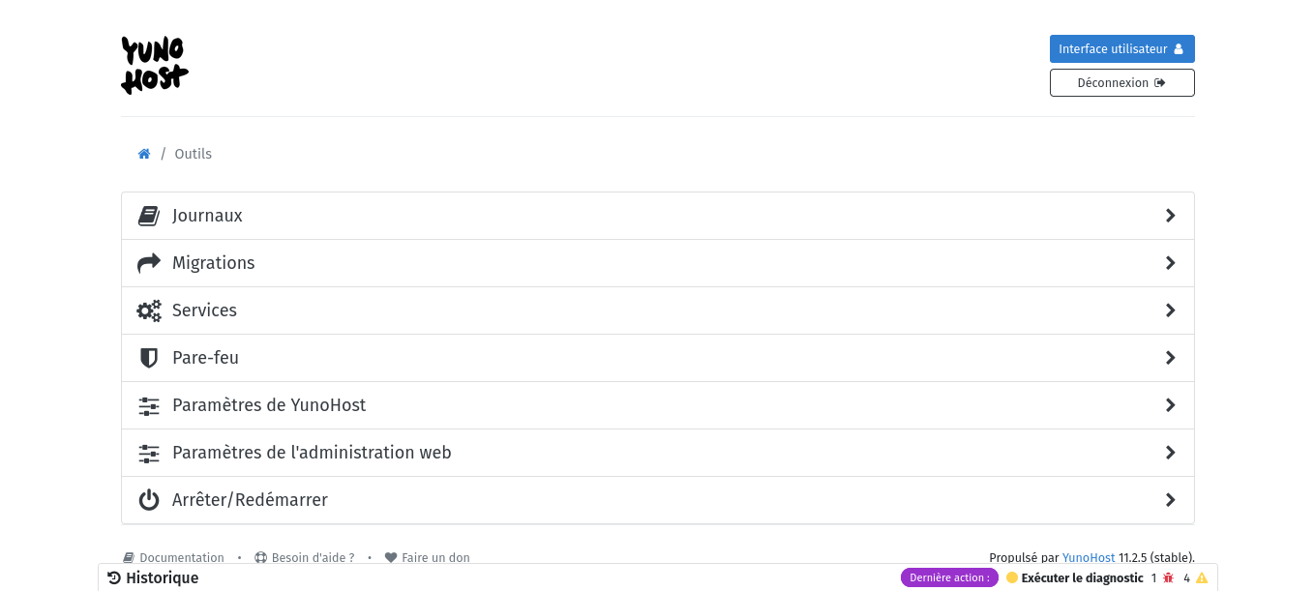Click the Migrations arrow icon
The image size is (1315, 591).
tap(148, 263)
